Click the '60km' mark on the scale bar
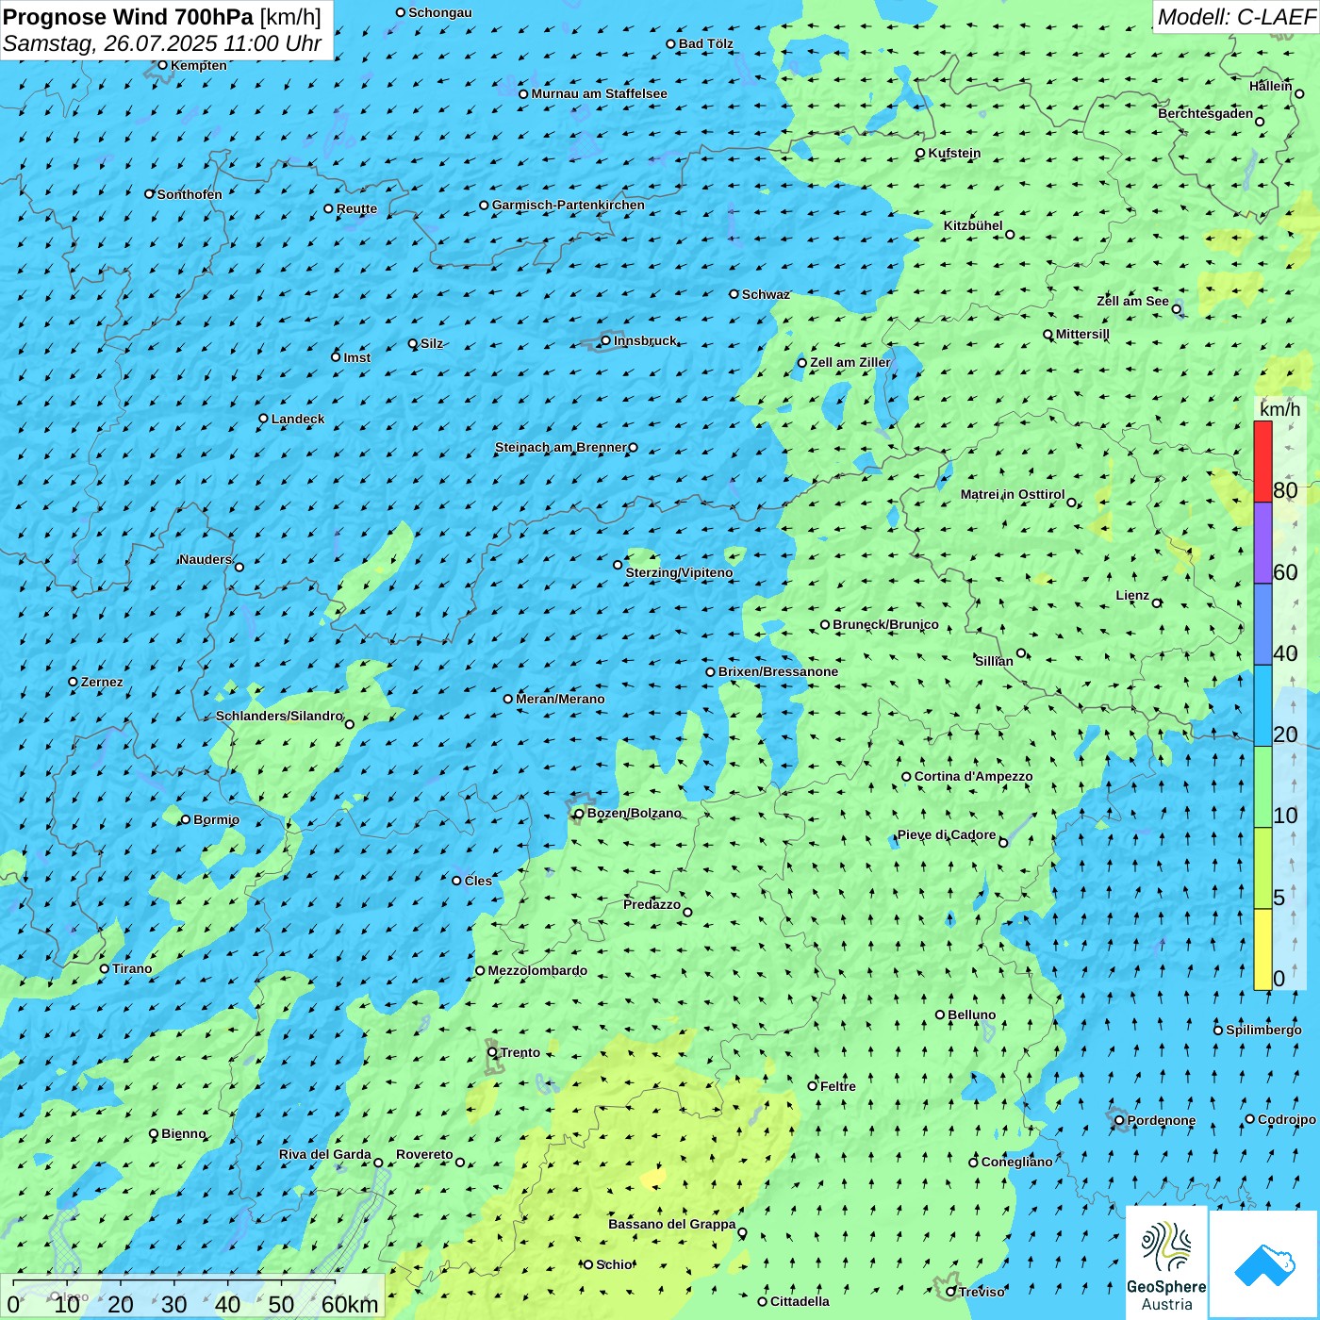The height and width of the screenshot is (1320, 1320). tap(350, 1305)
